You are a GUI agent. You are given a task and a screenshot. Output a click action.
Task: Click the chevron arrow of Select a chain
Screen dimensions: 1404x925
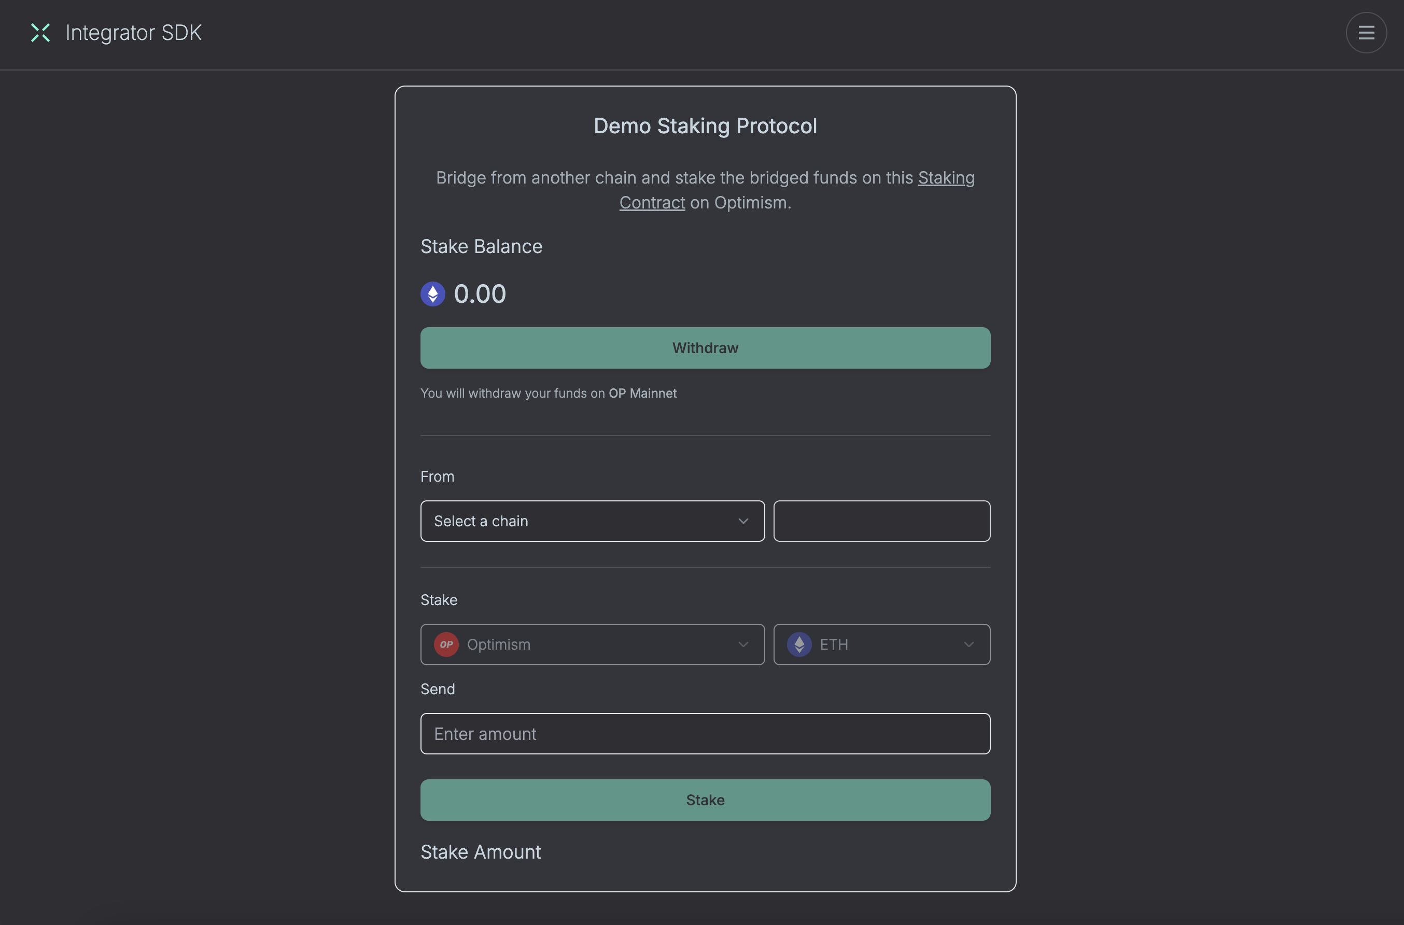743,521
